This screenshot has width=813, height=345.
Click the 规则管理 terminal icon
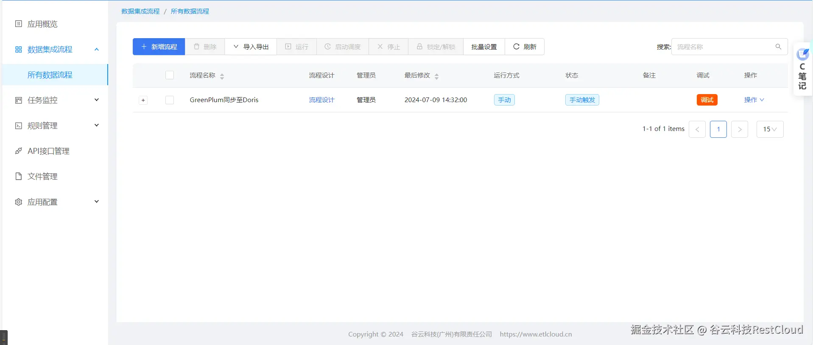pos(18,126)
